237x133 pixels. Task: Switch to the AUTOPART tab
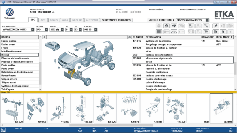pos(92,20)
